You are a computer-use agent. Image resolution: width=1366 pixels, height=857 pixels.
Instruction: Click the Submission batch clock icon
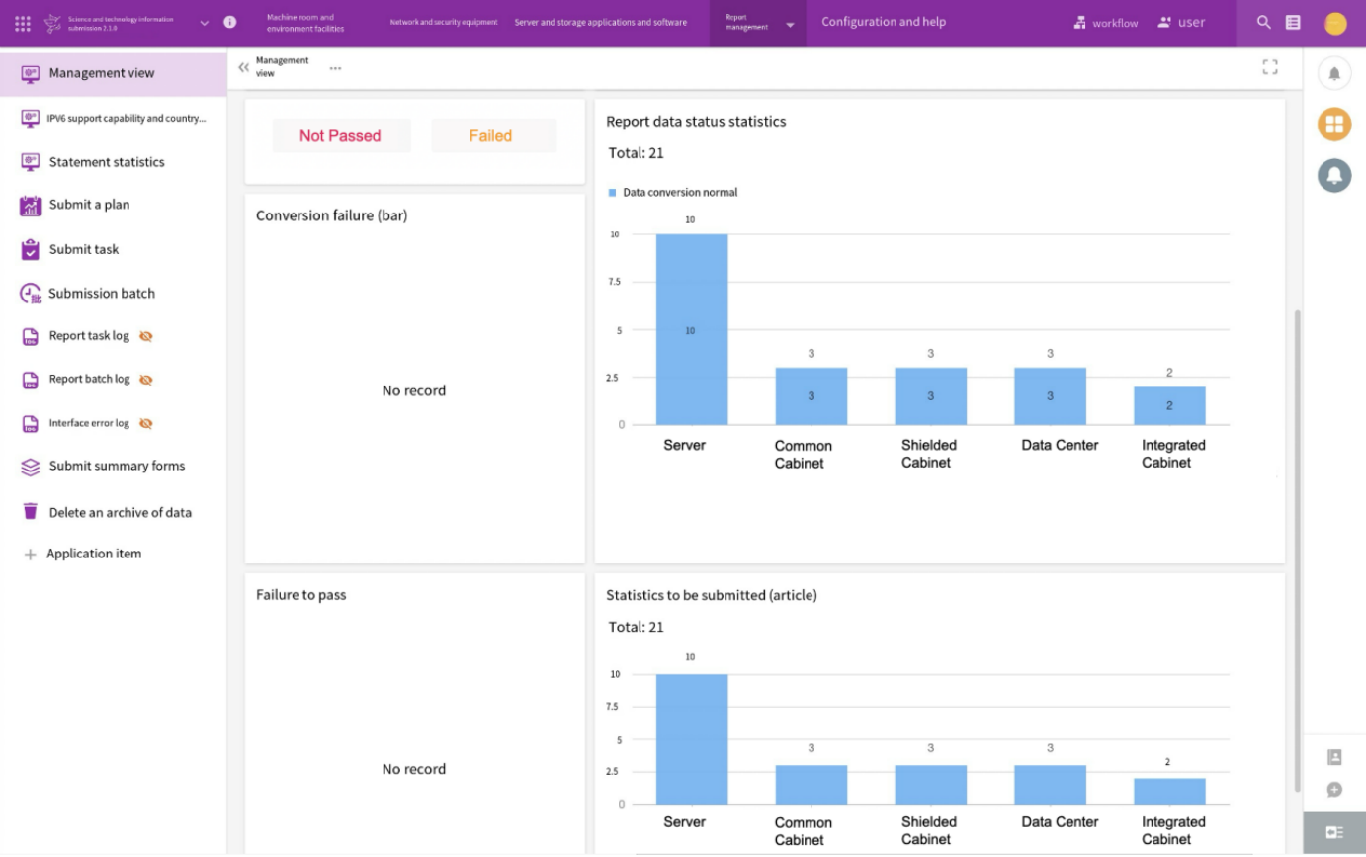[30, 294]
